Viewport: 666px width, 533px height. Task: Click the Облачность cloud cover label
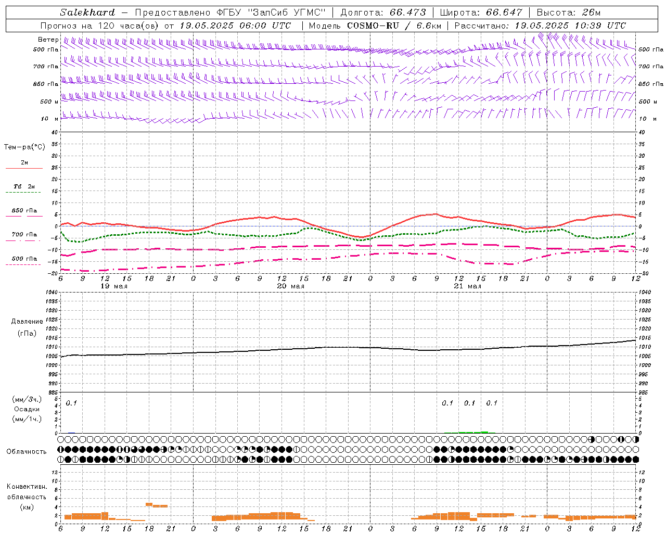27,451
